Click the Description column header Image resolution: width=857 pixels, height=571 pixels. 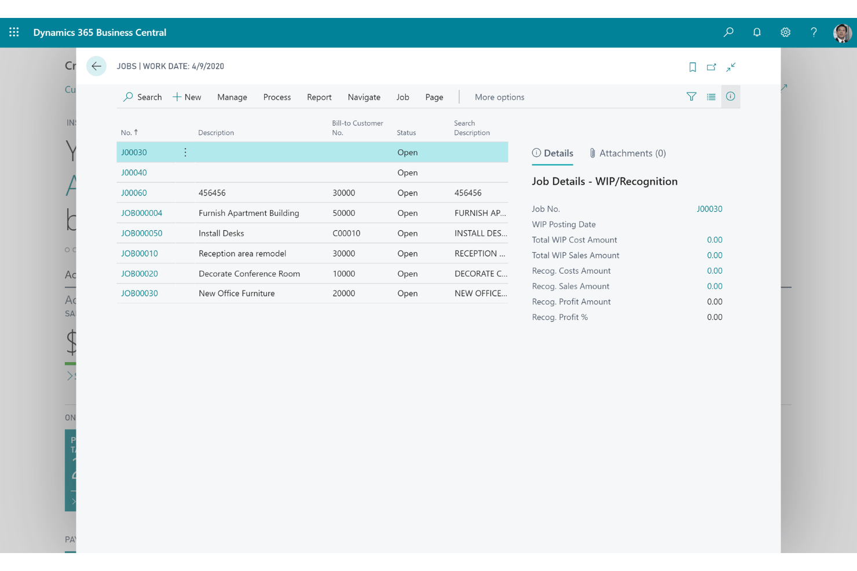tap(216, 132)
